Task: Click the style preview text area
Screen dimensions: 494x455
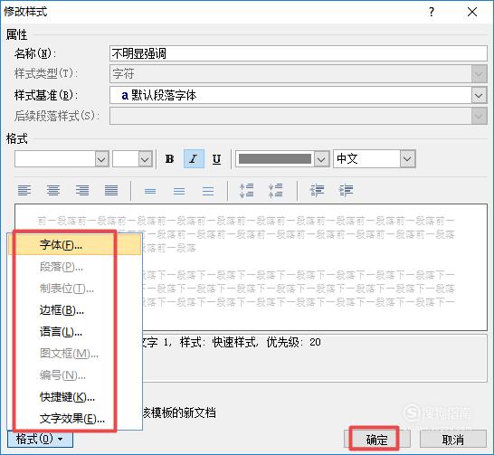Action: pyautogui.click(x=251, y=268)
